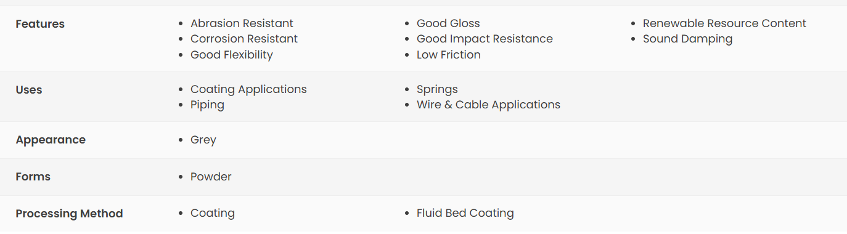Select the Good Gloss feature

[448, 23]
